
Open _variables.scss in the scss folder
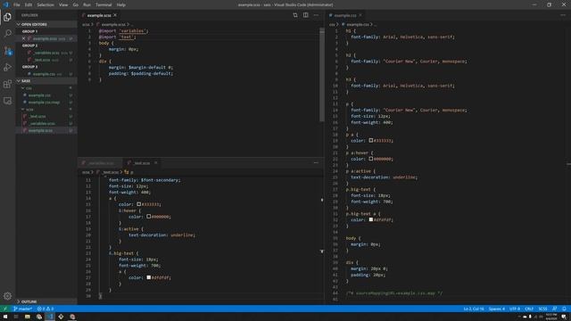[x=46, y=123]
